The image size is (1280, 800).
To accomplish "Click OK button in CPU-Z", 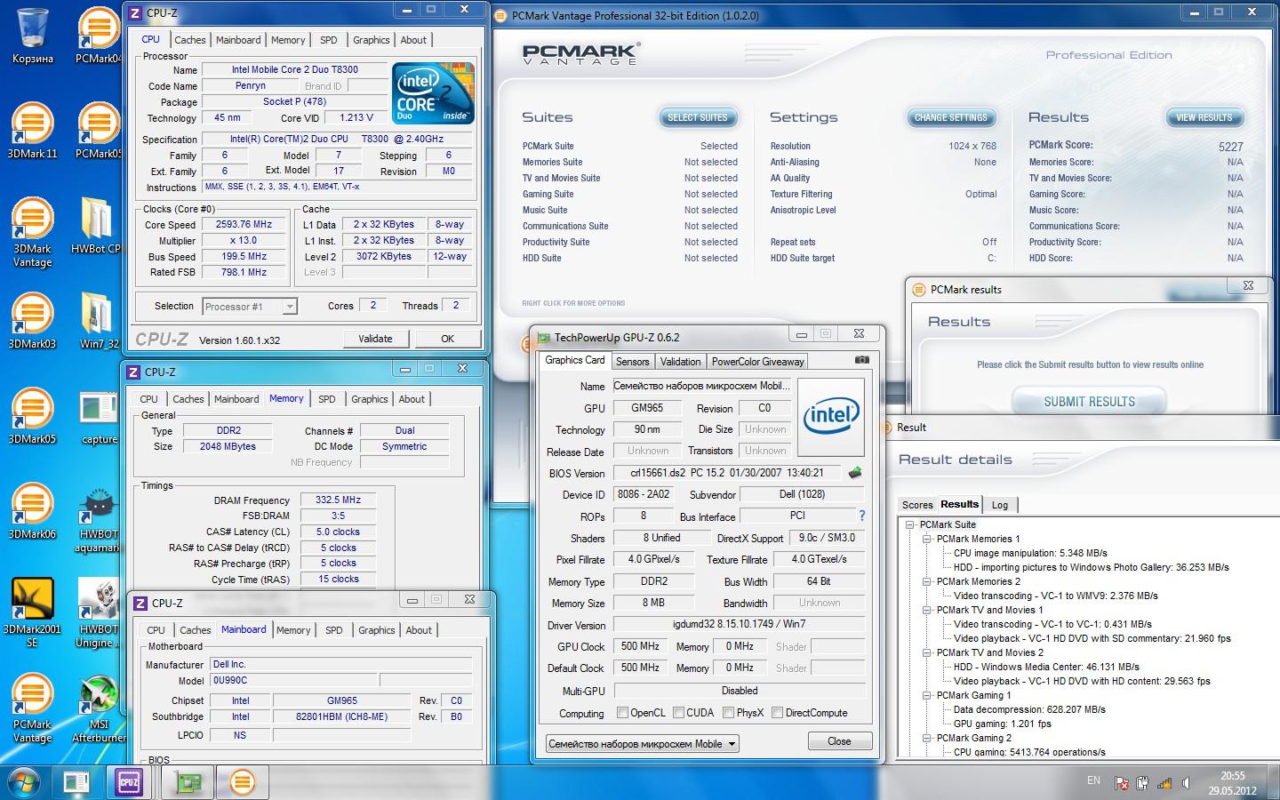I will (447, 339).
